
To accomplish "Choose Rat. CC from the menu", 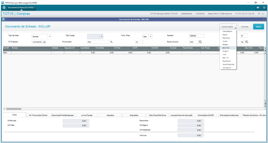I will (228, 58).
